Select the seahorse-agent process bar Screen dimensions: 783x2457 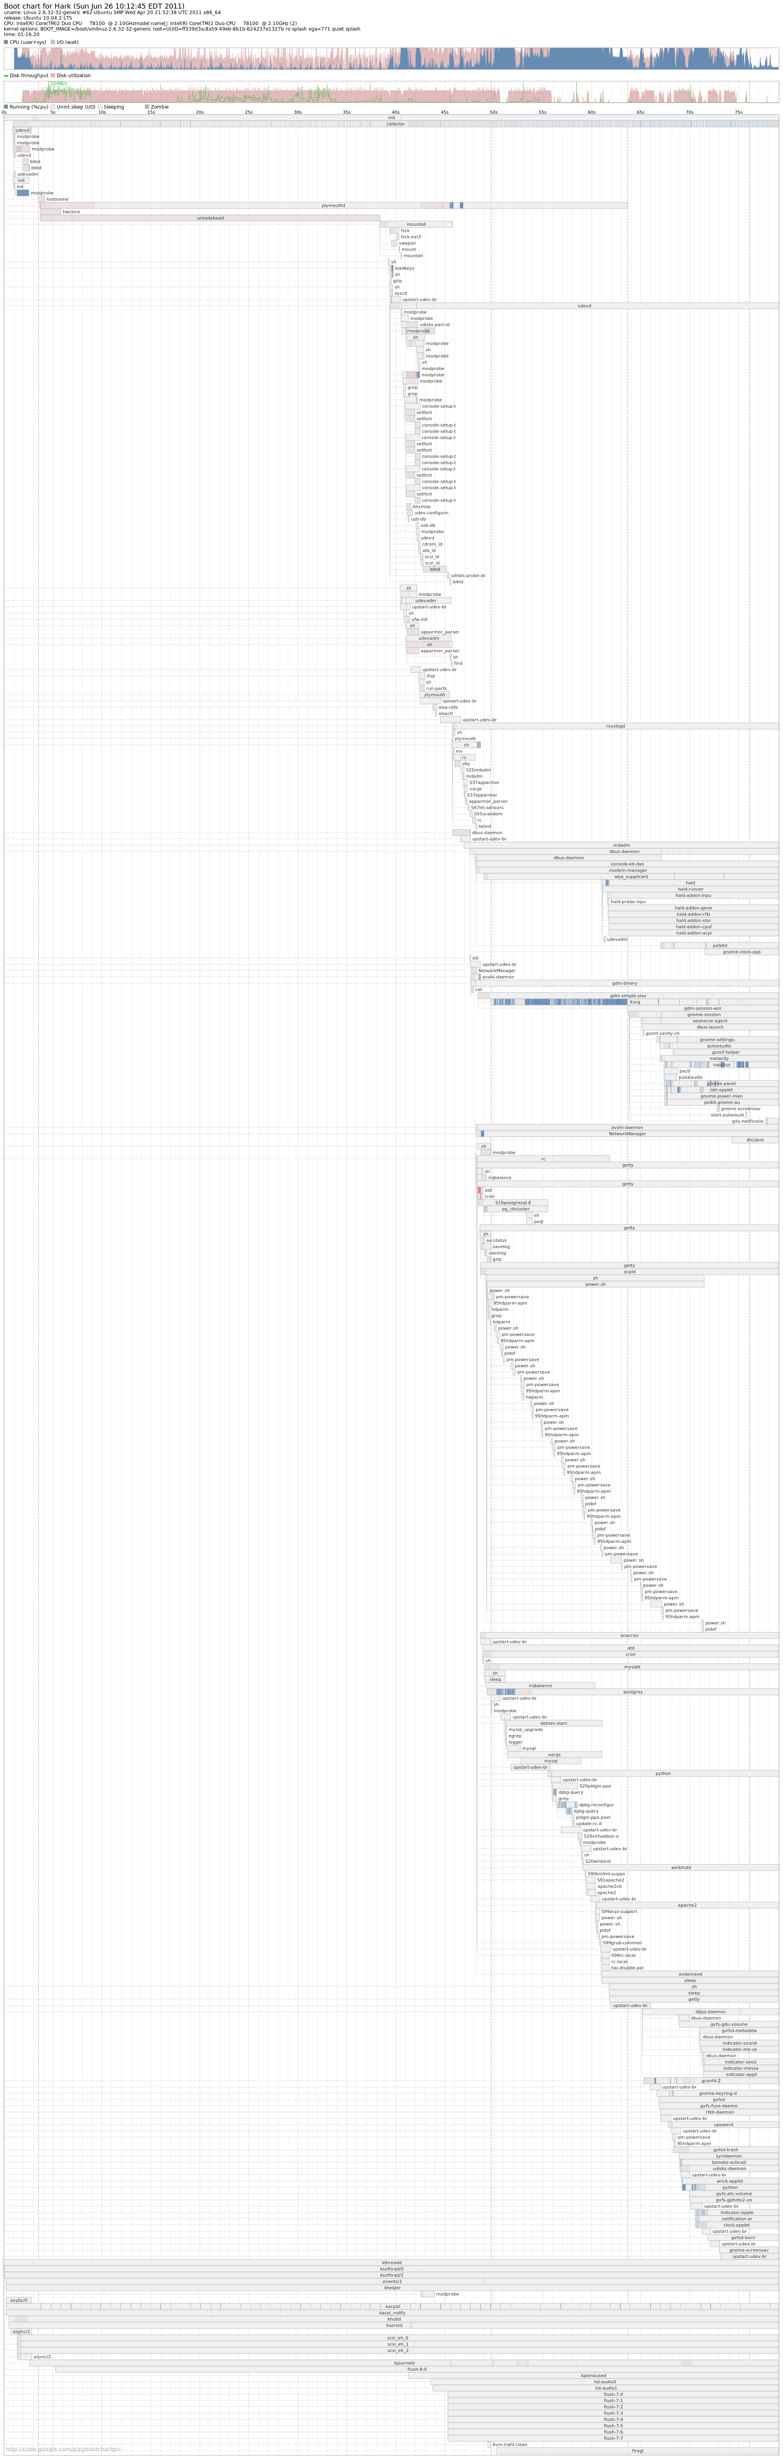710,1021
